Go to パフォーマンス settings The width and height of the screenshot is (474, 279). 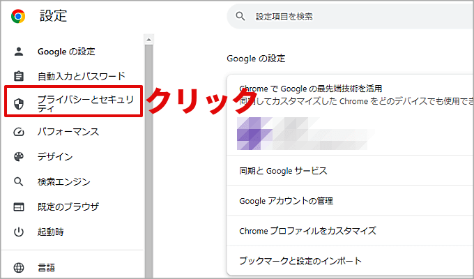[68, 132]
